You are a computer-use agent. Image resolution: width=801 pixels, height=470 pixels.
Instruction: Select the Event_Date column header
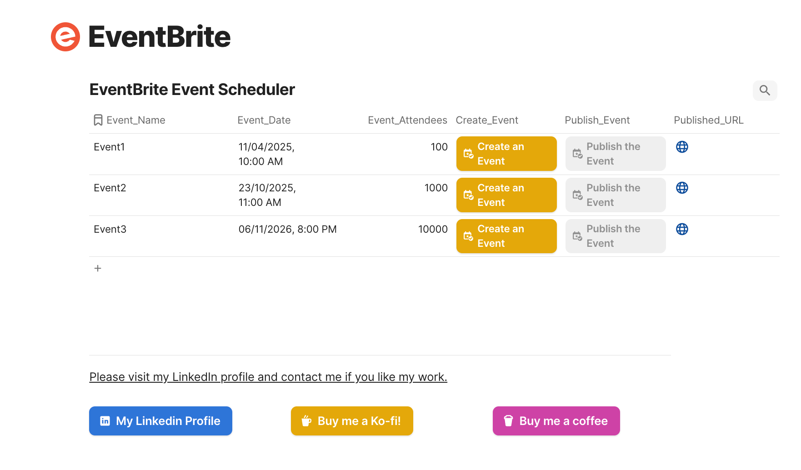coord(264,120)
